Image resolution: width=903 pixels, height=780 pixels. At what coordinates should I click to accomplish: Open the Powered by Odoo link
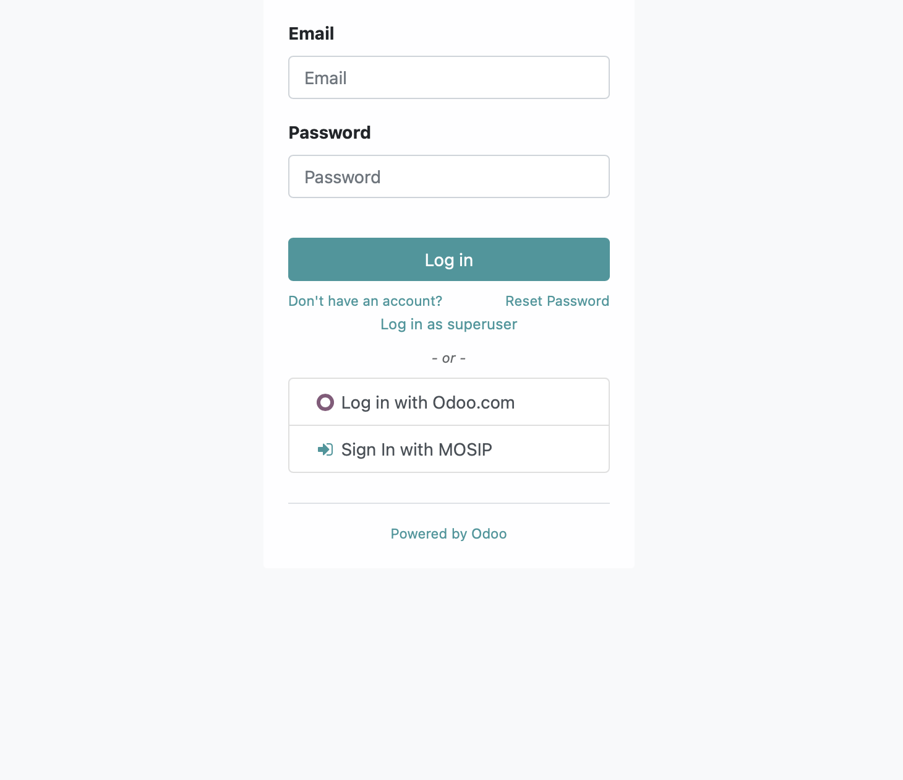(448, 533)
